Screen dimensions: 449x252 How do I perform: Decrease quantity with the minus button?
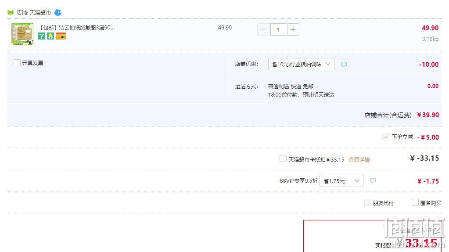(x=263, y=29)
